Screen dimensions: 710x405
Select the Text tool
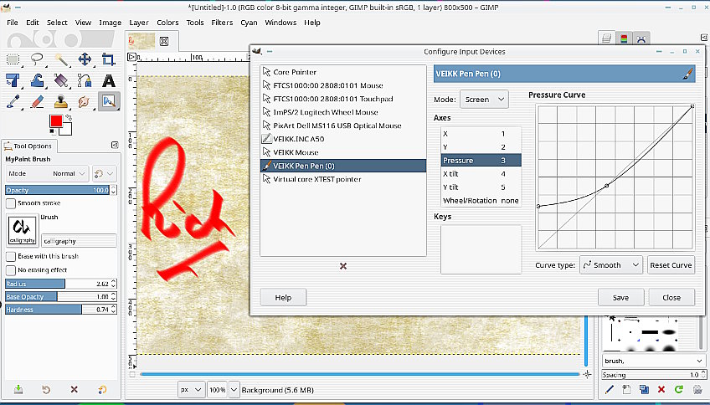point(109,80)
